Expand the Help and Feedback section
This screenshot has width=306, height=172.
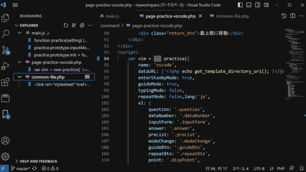36,161
